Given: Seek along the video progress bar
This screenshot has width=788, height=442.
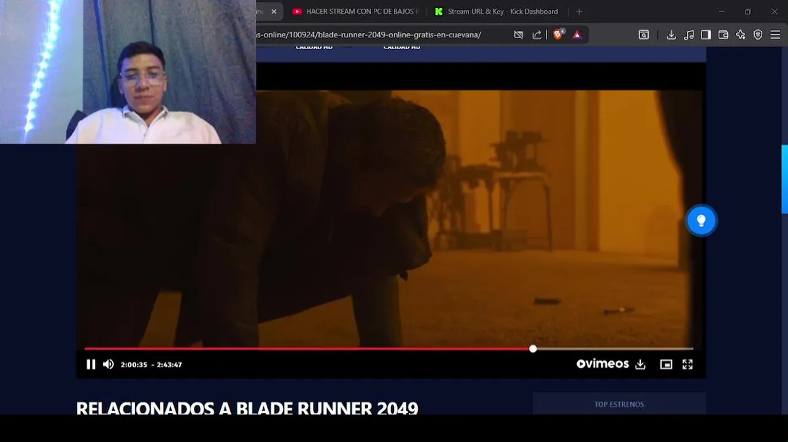Looking at the screenshot, I should (x=389, y=349).
